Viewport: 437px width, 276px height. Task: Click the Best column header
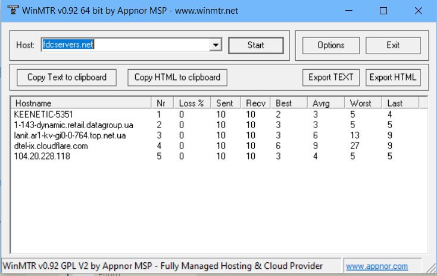[289, 103]
